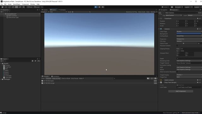This screenshot has width=202, height=114.
Task: Expand the Packages folder in Project
Action: (x=1, y=79)
